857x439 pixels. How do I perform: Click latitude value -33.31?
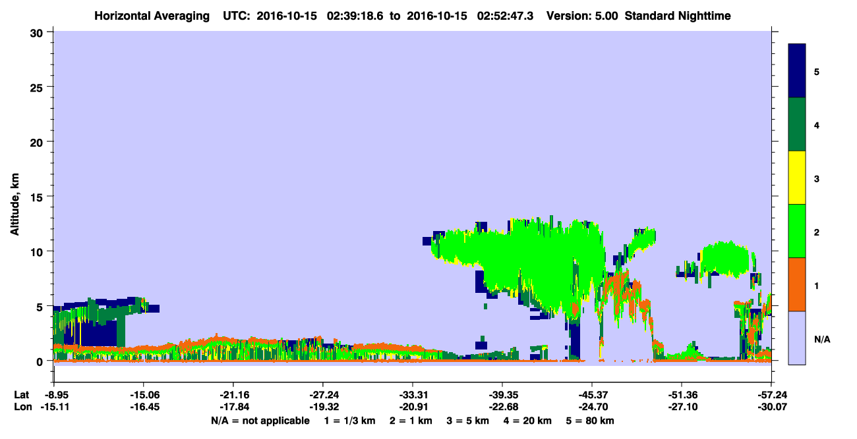point(413,394)
